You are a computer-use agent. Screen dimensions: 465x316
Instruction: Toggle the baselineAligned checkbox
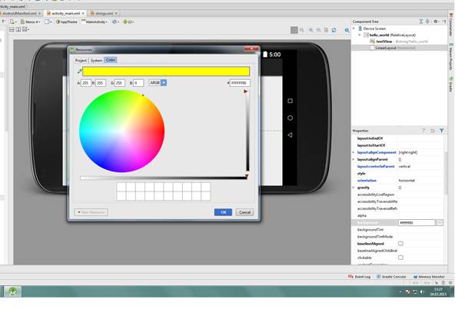coord(400,244)
